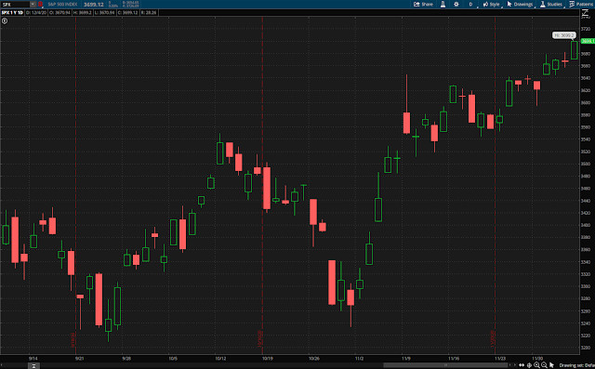This screenshot has width=595, height=369.
Task: Click the horizontal chart scrollbar thumb
Action: coord(445,365)
